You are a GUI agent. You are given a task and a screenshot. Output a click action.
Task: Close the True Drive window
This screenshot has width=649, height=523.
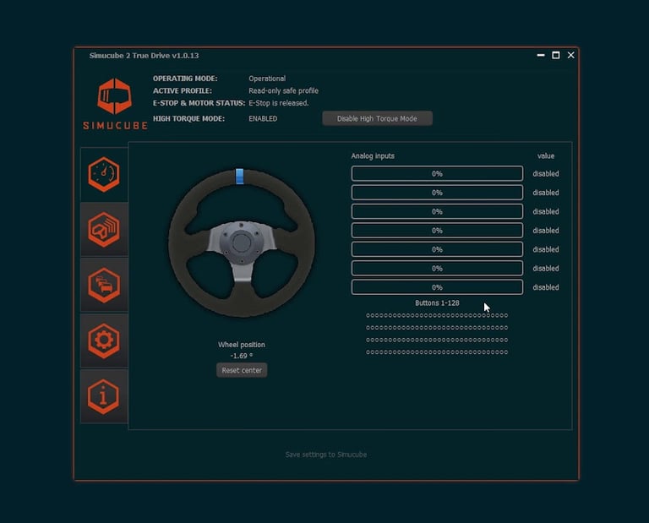coord(570,55)
